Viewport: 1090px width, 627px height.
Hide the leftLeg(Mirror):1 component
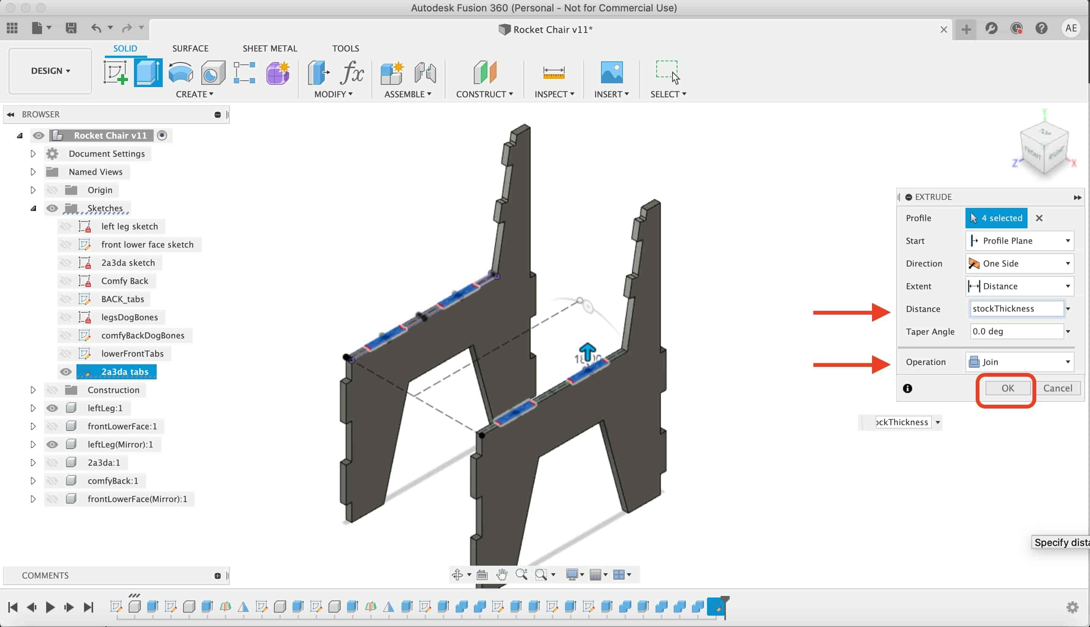[x=52, y=445]
